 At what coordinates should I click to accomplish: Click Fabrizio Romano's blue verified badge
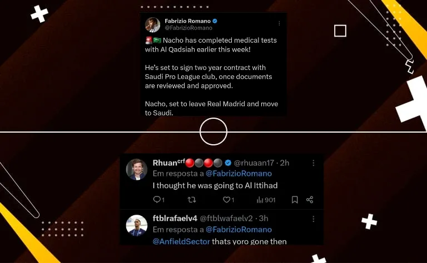(x=215, y=21)
